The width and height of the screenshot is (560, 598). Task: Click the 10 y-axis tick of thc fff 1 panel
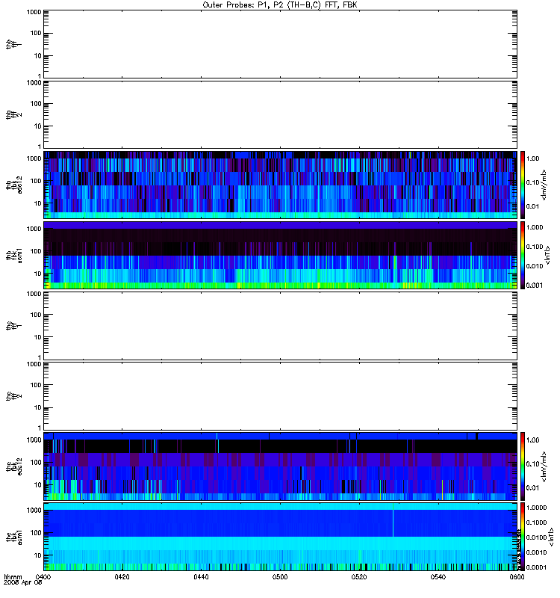click(38, 337)
